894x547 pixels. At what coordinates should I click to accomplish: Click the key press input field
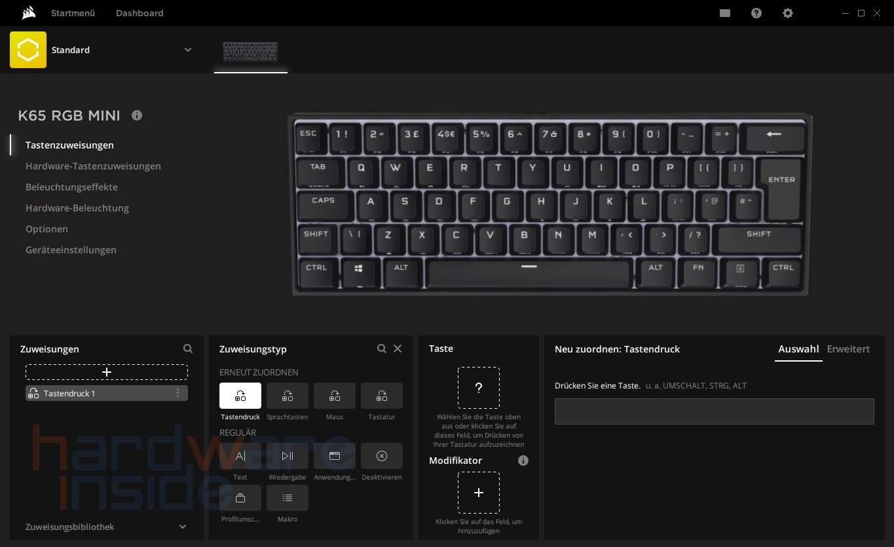click(x=714, y=411)
